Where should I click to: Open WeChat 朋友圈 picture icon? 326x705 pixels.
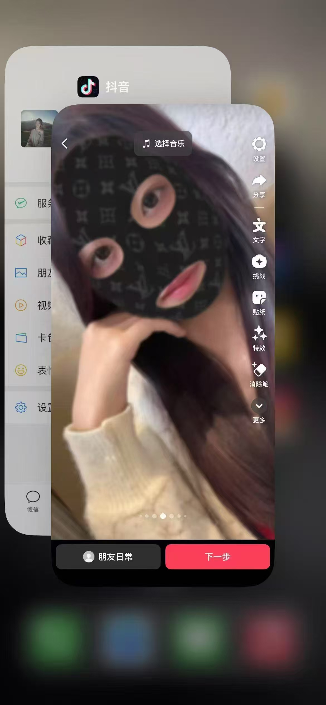point(21,273)
